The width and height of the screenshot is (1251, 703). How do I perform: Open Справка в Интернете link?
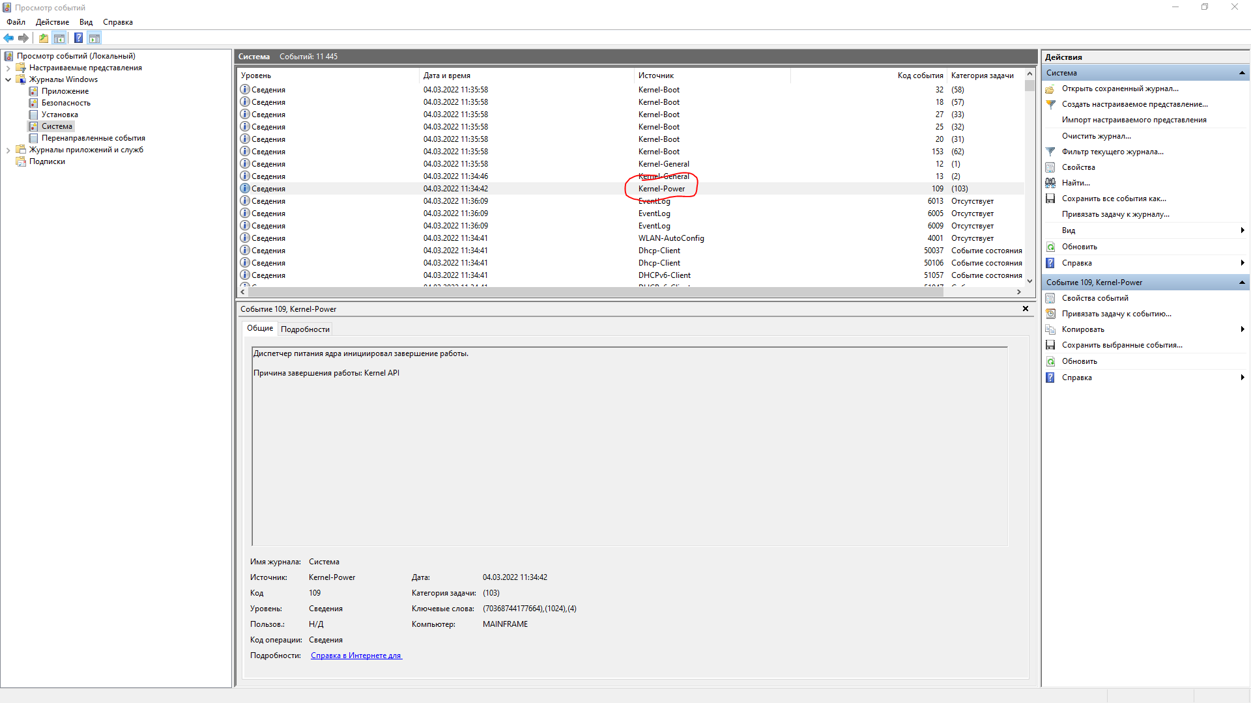point(356,655)
